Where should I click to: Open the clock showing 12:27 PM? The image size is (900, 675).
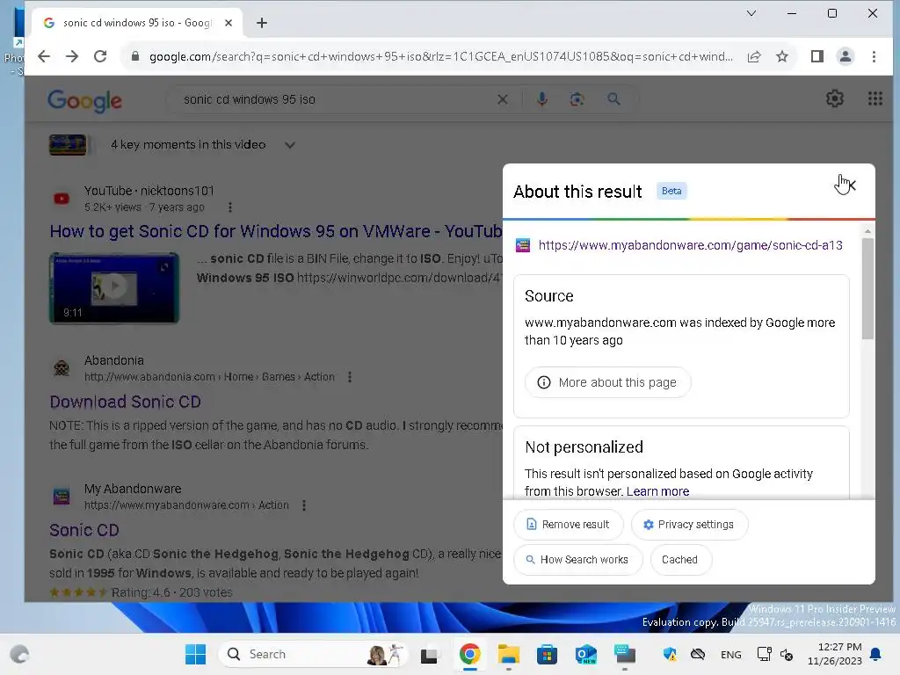835,654
